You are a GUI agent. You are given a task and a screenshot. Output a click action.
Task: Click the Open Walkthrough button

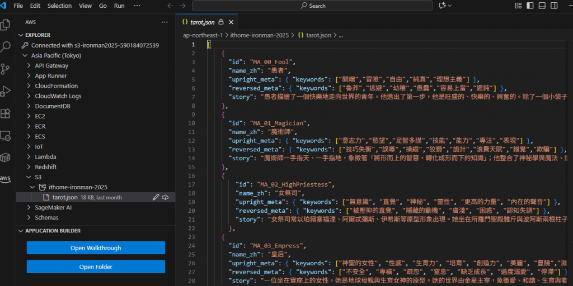tap(96, 248)
